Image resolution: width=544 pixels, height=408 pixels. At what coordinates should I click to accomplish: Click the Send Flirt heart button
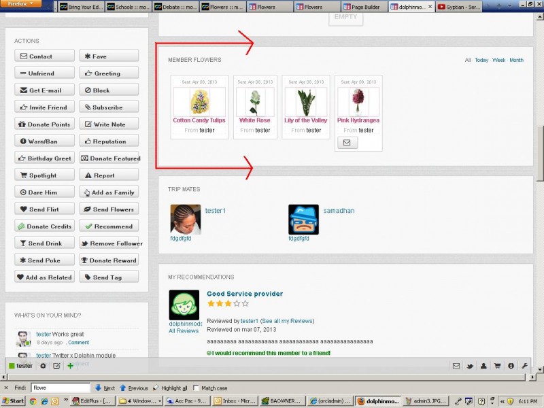[x=44, y=209]
